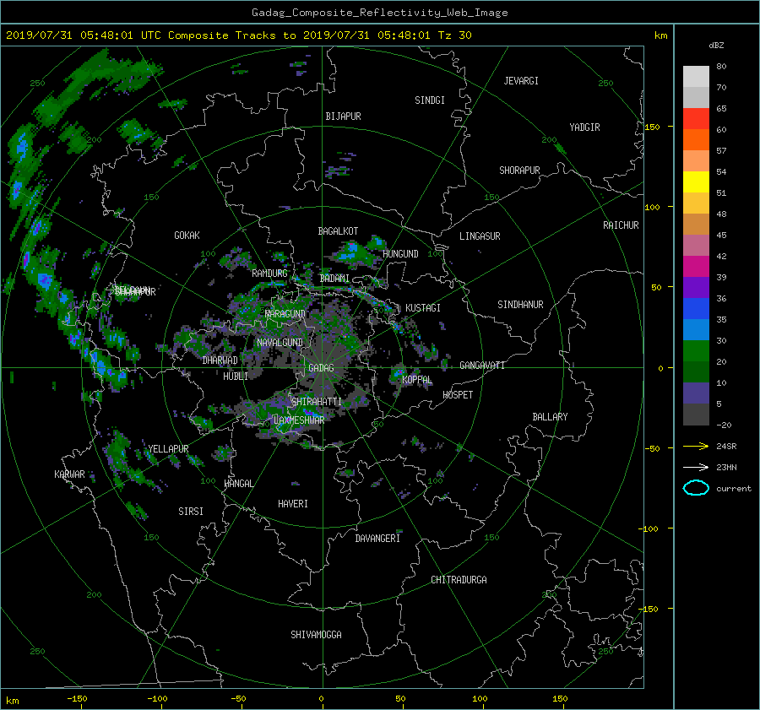The height and width of the screenshot is (710, 760).
Task: Click the DHARWAD city label
Action: (220, 360)
